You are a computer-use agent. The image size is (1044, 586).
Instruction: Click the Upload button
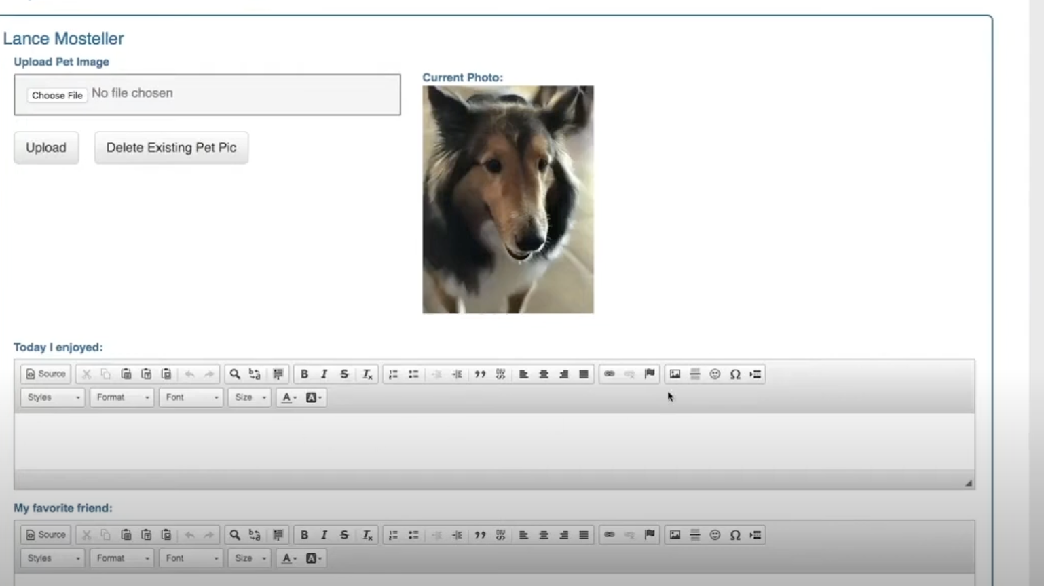coord(45,147)
